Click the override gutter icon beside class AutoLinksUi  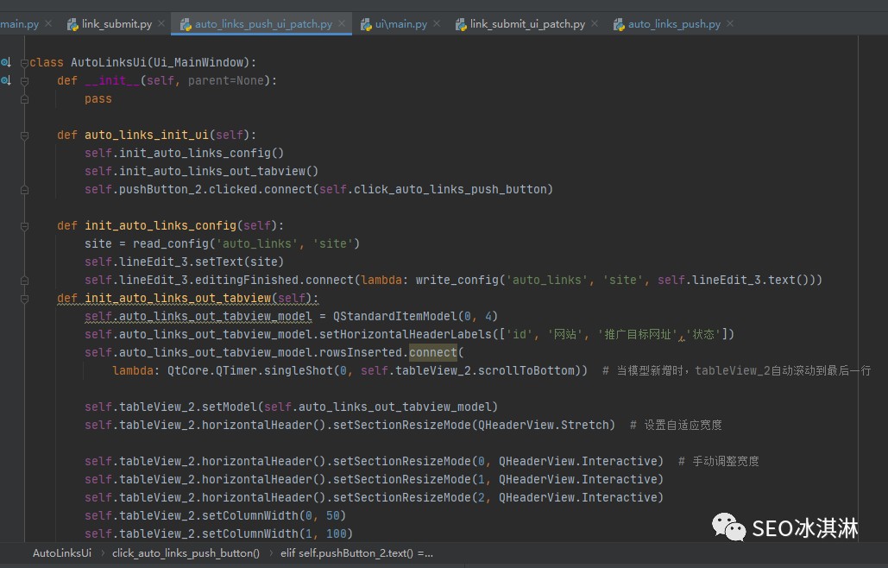click(6, 62)
